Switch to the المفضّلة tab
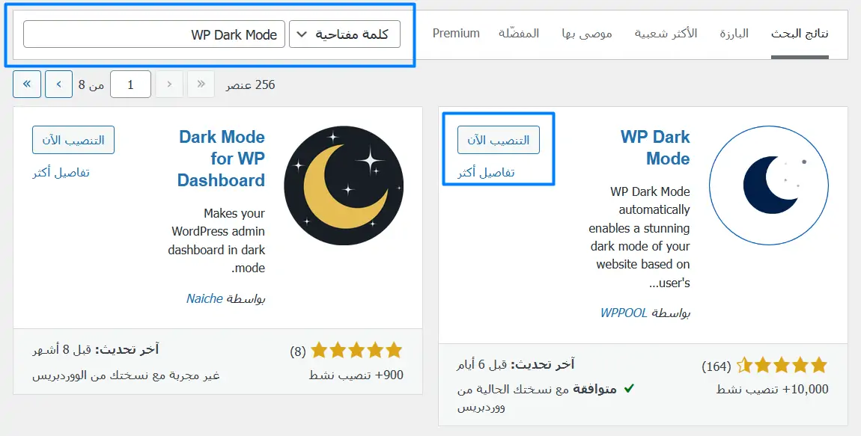Viewport: 861px width, 436px height. pyautogui.click(x=519, y=34)
